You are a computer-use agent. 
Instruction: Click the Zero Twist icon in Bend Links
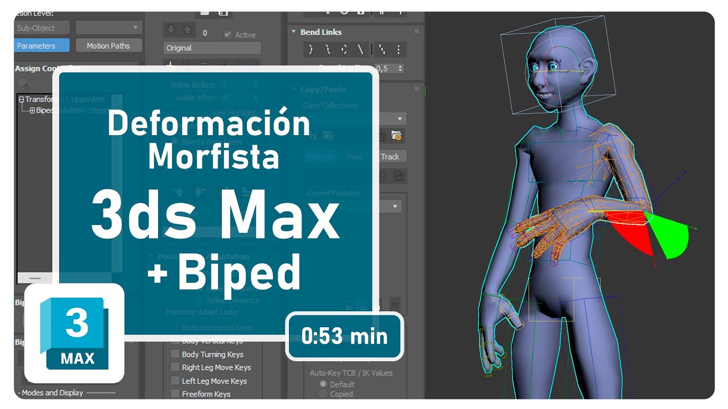[x=381, y=49]
